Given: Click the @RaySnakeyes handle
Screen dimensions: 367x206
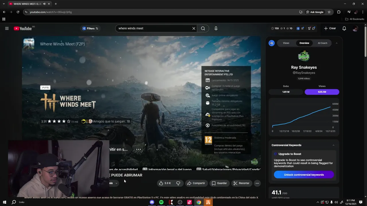Looking at the screenshot, I should tap(304, 73).
